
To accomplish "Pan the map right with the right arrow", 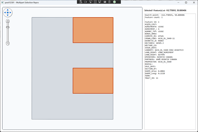I will tap(11, 13).
